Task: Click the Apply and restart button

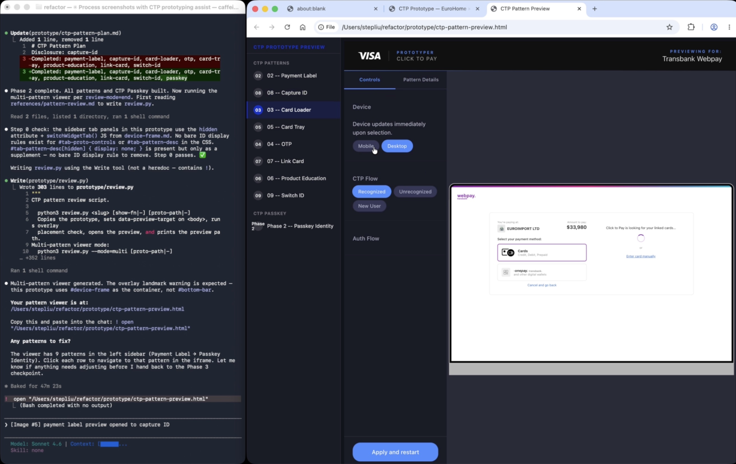Action: (x=395, y=452)
